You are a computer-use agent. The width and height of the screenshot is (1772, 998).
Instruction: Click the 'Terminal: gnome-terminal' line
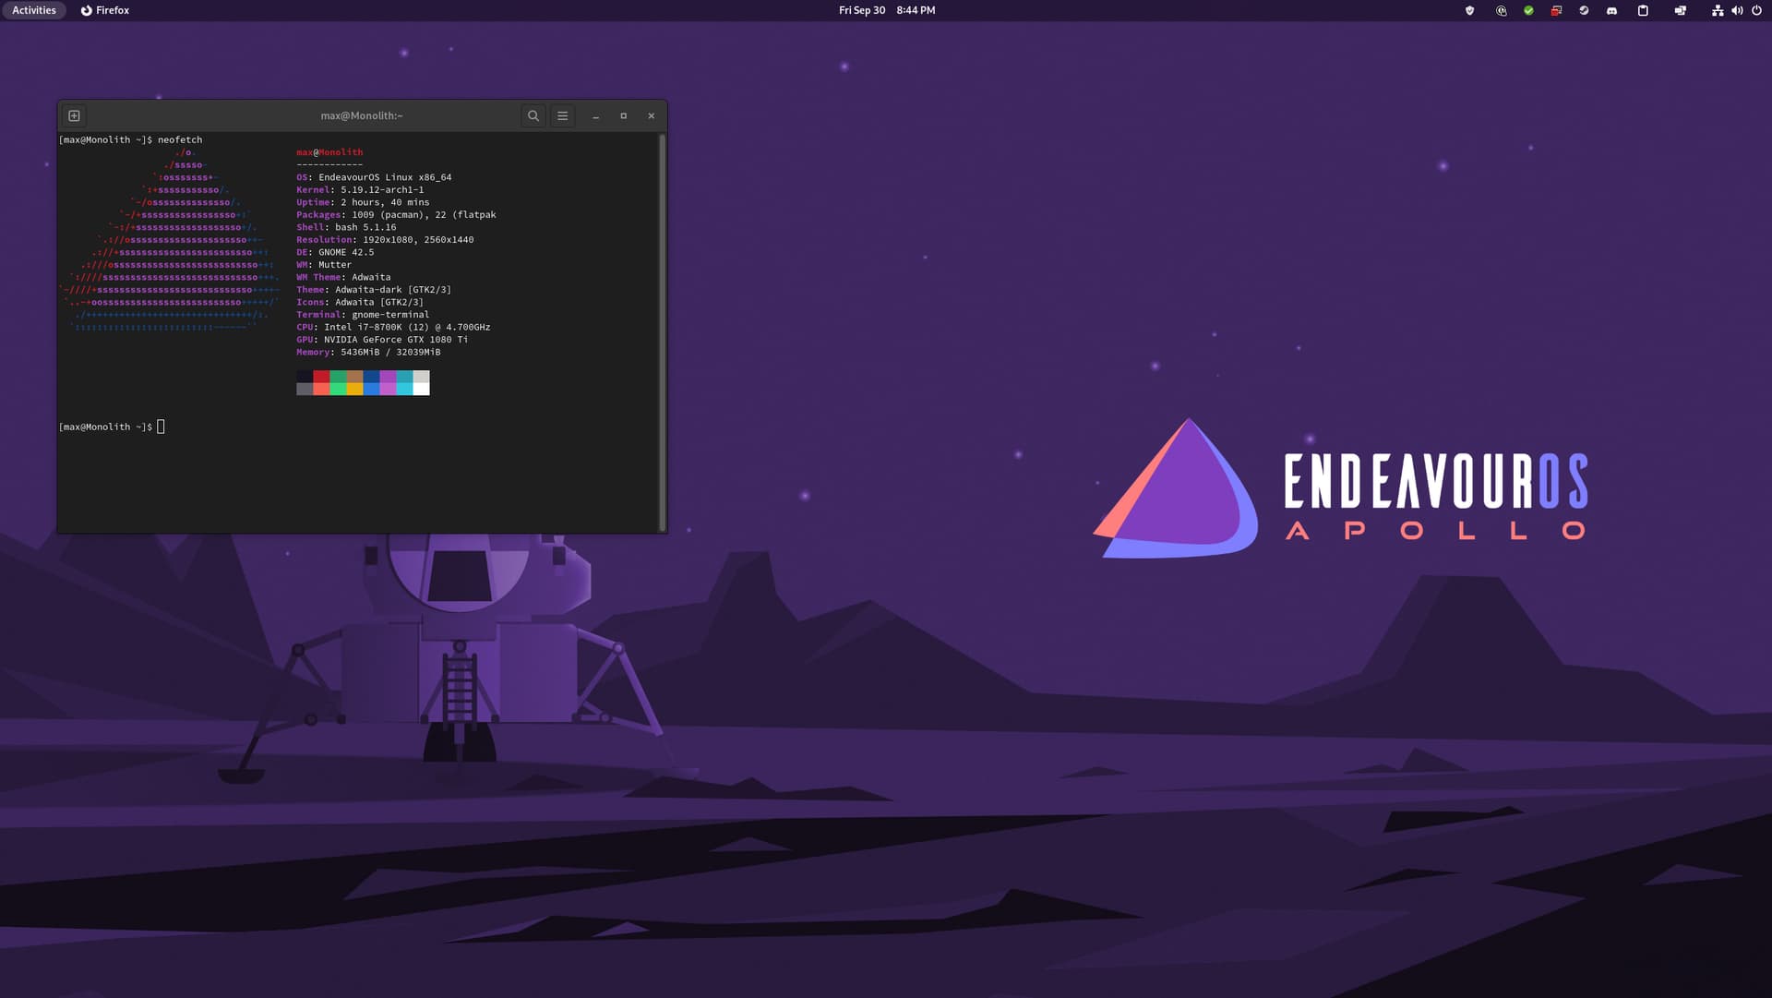(363, 315)
